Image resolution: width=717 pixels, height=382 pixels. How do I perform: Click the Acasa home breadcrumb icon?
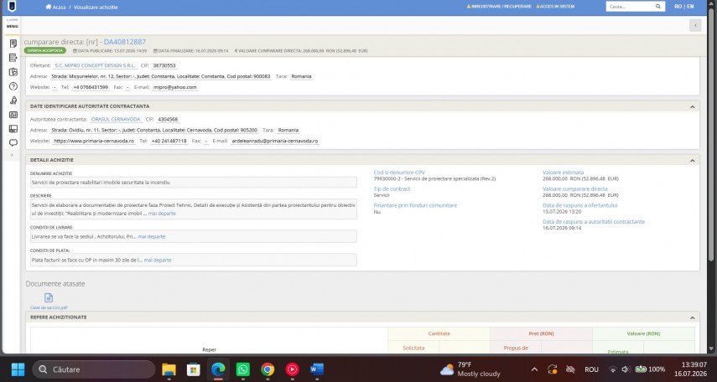click(x=48, y=7)
